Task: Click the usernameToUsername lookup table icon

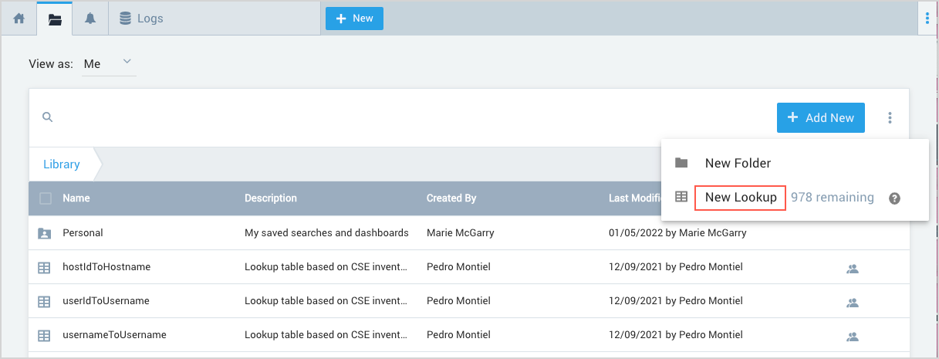Action: tap(44, 336)
